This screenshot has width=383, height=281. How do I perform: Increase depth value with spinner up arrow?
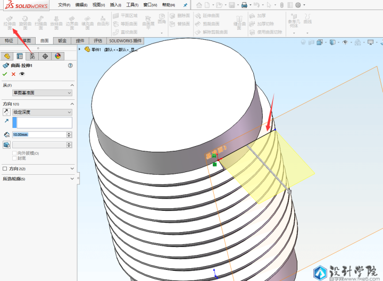[x=69, y=133]
